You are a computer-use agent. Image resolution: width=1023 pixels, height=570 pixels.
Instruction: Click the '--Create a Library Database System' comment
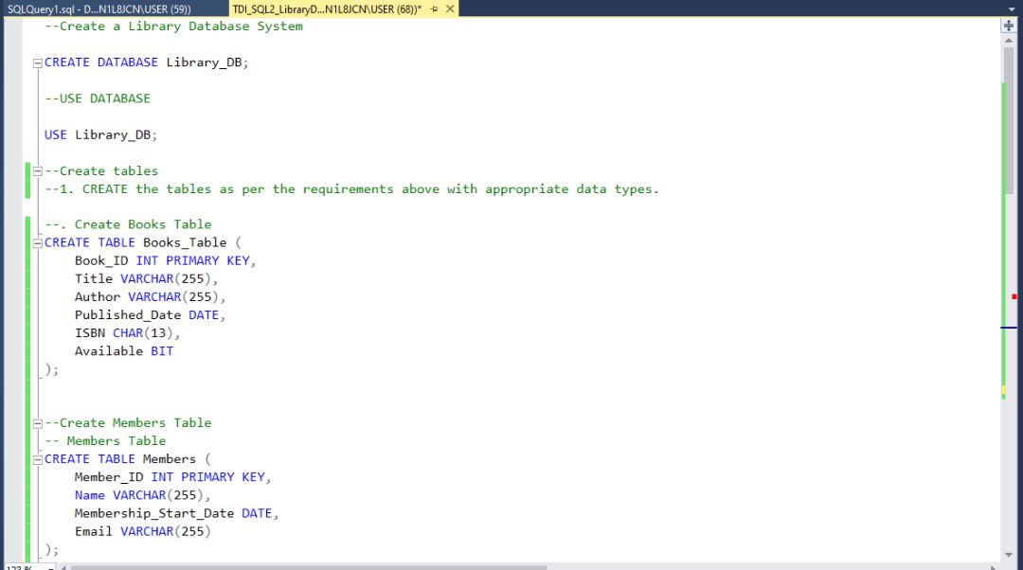[173, 27]
